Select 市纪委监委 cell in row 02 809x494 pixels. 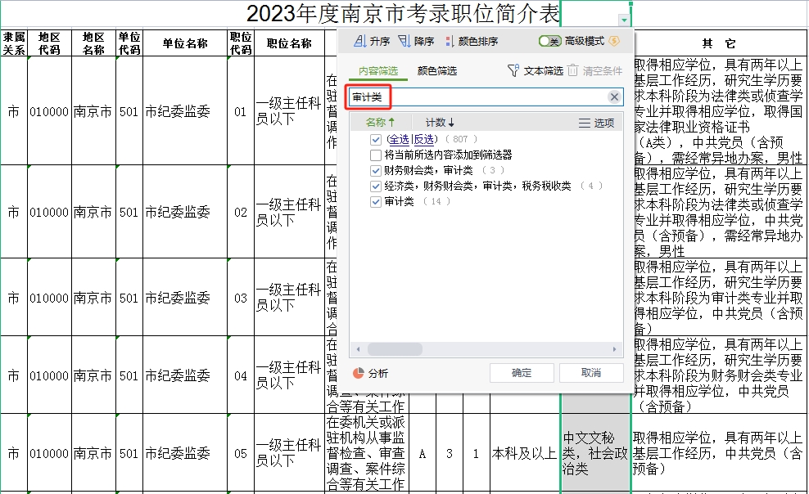coord(185,212)
